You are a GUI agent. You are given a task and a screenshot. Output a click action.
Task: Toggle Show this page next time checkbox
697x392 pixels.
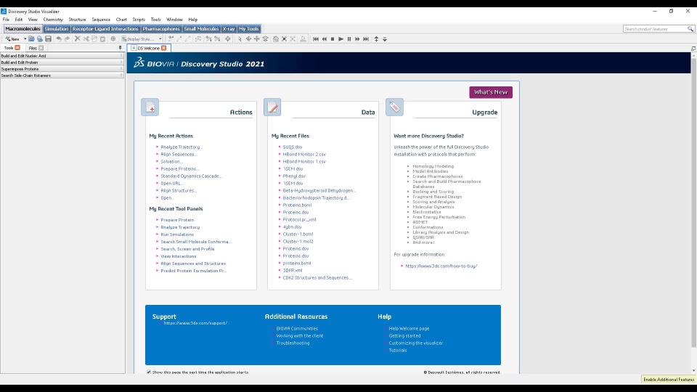[x=149, y=372]
